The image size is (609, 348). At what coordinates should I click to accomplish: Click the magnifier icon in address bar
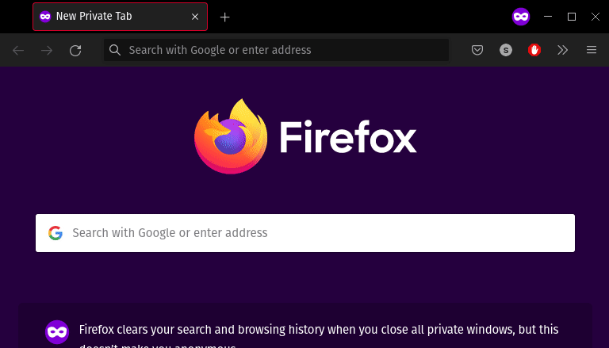116,50
